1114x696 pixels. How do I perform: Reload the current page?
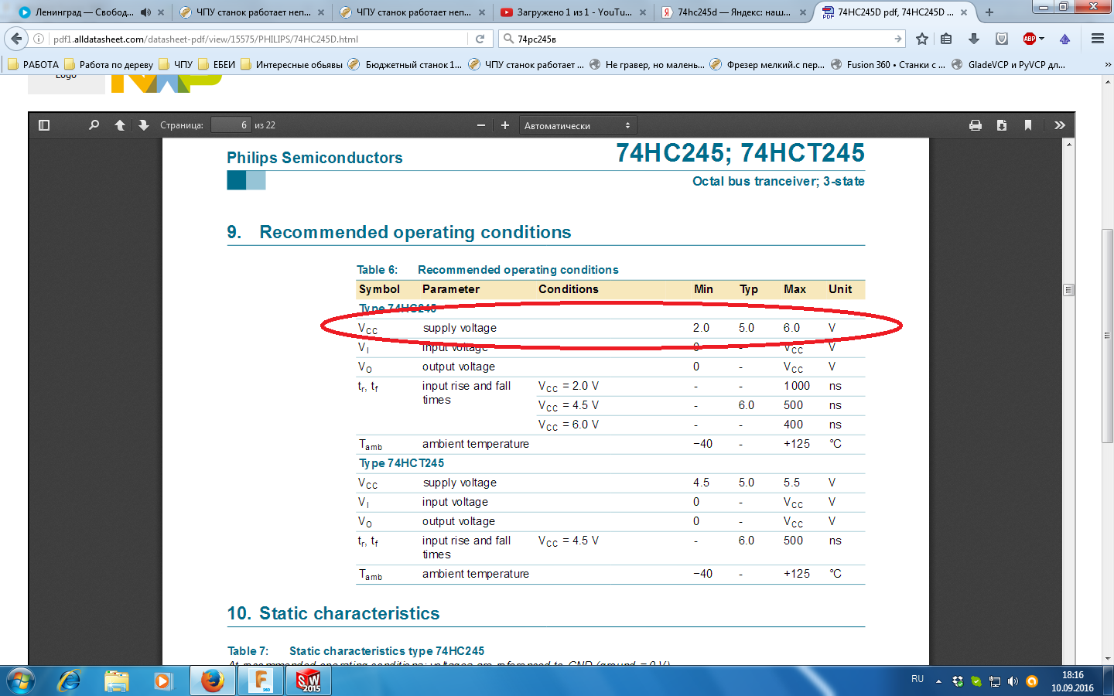coord(480,39)
